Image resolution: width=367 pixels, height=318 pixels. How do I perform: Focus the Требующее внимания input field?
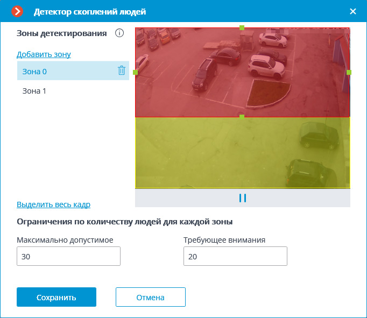tap(235, 257)
